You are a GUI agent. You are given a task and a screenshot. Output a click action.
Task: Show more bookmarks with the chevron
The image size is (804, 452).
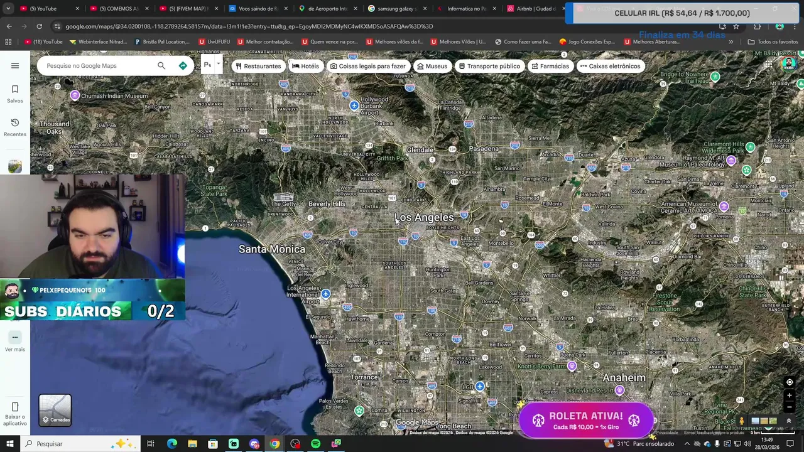tap(731, 41)
